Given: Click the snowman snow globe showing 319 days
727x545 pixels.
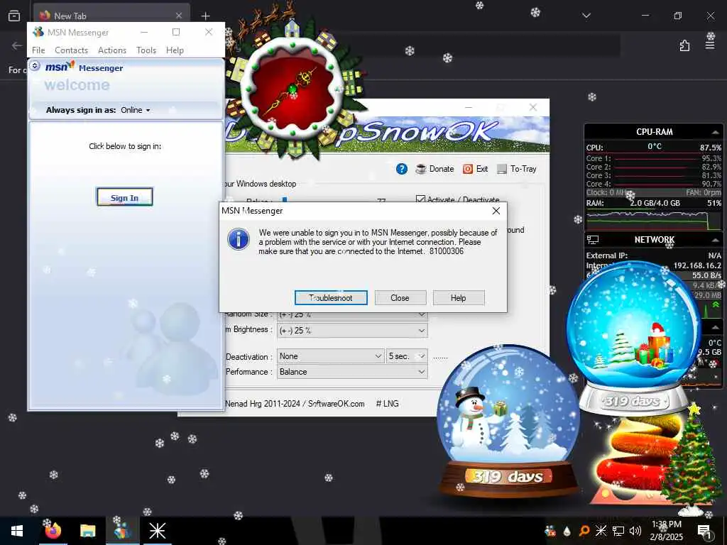Looking at the screenshot, I should click(x=508, y=421).
